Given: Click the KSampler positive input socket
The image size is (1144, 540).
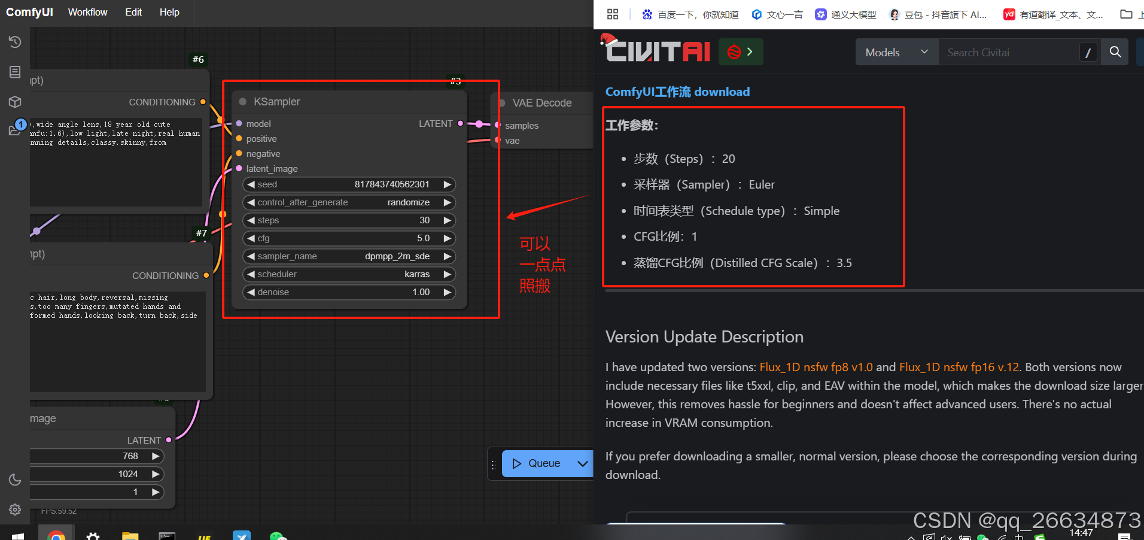Looking at the screenshot, I should pos(239,139).
